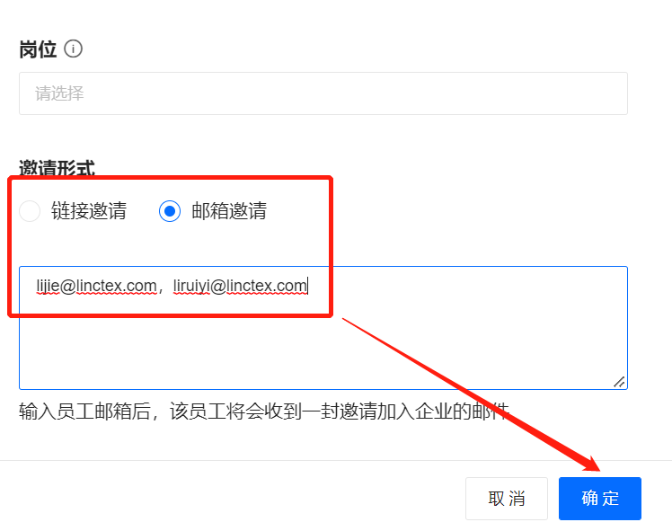Click the info icon beside 岗位
The width and height of the screenshot is (672, 531).
pyautogui.click(x=74, y=49)
